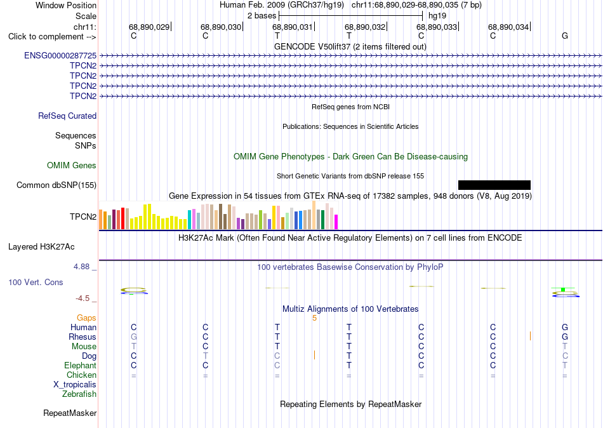The height and width of the screenshot is (428, 603).
Task: Click the 100 vertebrates Basewise Conservation title
Action: coord(350,267)
